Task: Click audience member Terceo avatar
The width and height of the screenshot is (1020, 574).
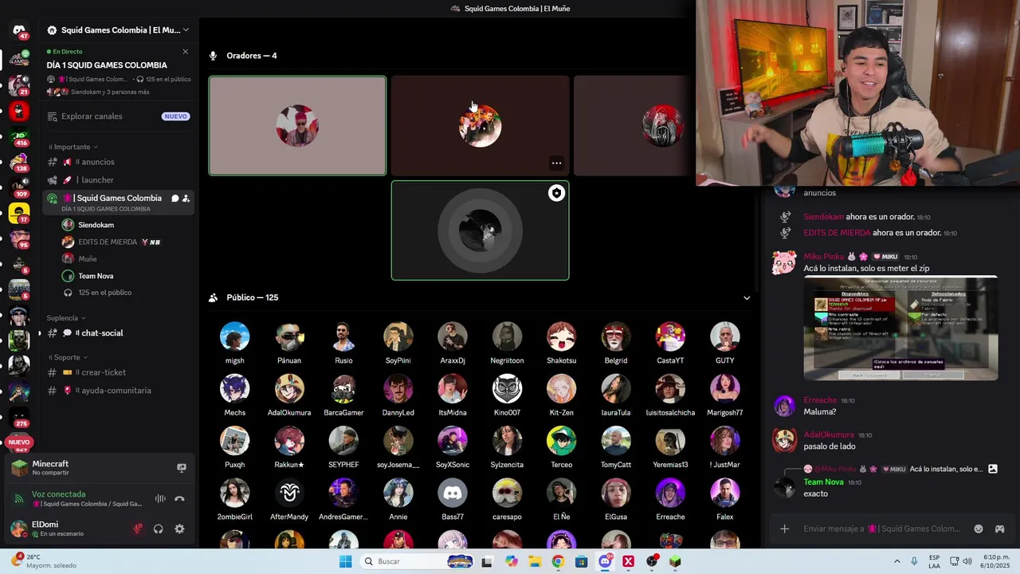Action: 561,441
